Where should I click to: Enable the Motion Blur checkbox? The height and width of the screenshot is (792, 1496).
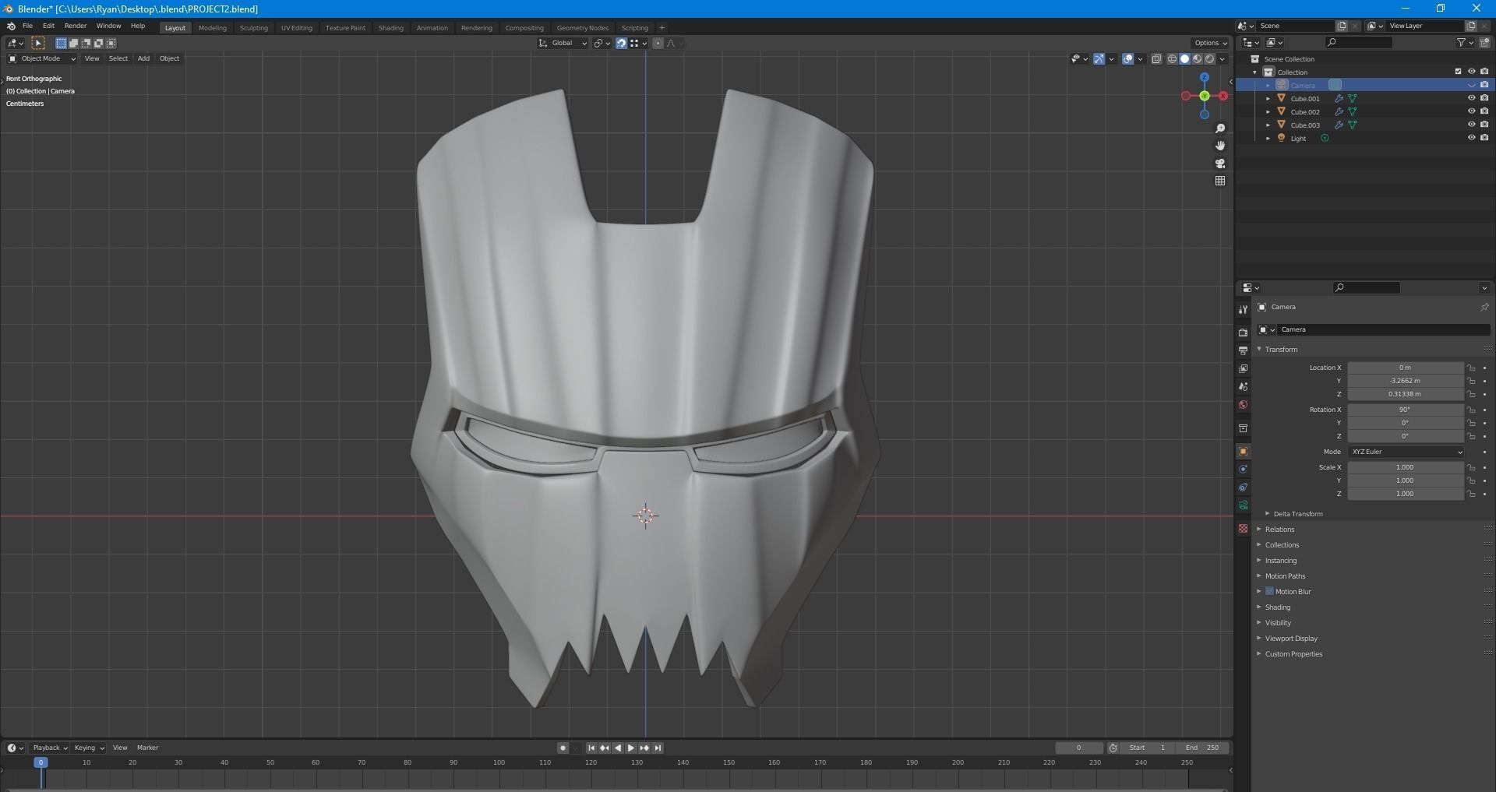(1269, 591)
